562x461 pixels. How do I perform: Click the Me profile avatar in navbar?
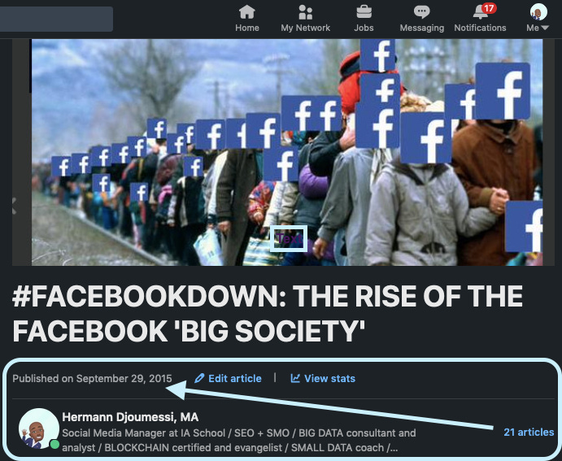(x=538, y=12)
